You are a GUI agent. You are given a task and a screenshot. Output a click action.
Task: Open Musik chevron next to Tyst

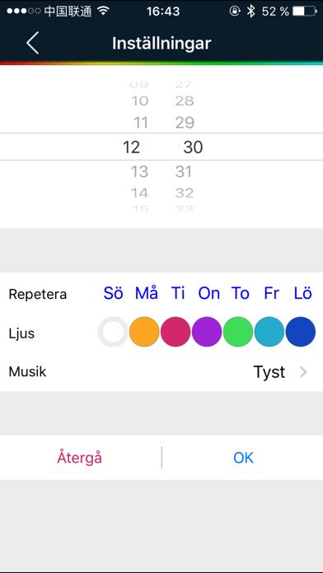tap(303, 372)
